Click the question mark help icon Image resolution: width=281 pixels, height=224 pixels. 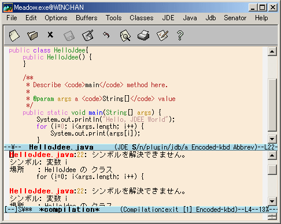(x=180, y=36)
